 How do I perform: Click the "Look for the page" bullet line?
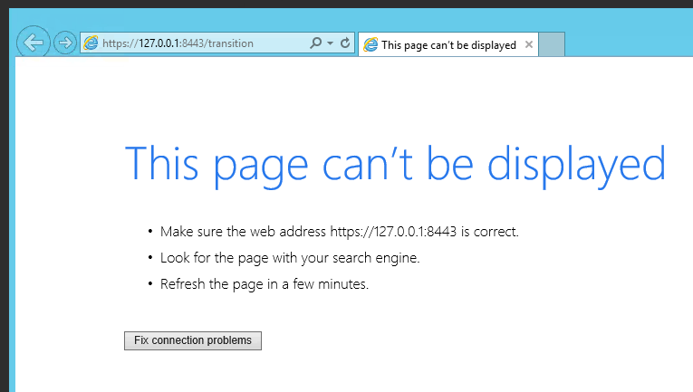(x=290, y=258)
